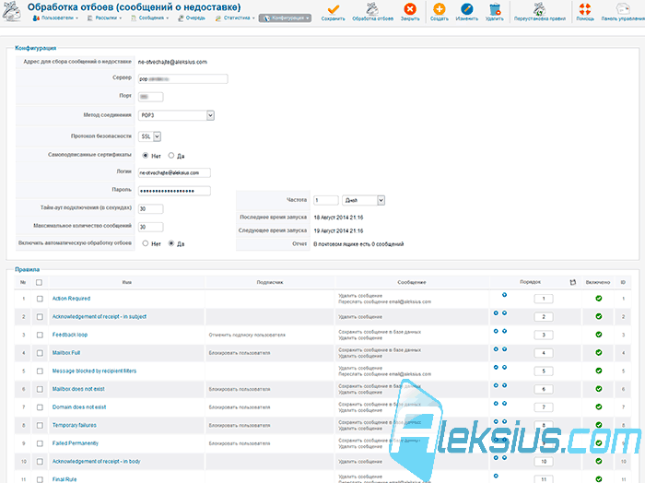The image size is (645, 483).
Task: Select Да for self-signed certificates
Action: [x=171, y=156]
